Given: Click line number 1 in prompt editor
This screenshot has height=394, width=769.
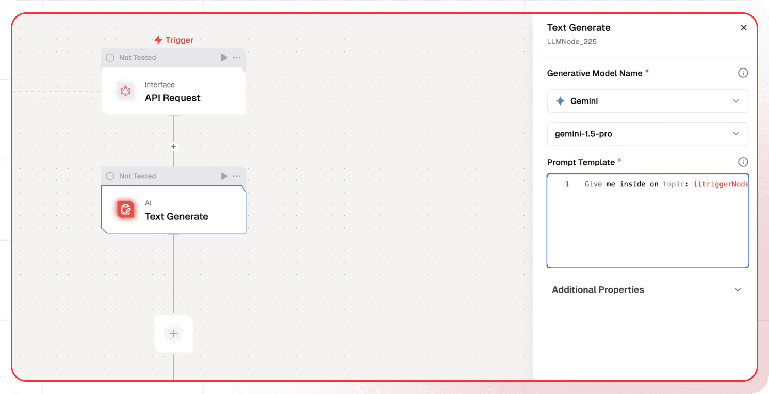Looking at the screenshot, I should (x=567, y=184).
